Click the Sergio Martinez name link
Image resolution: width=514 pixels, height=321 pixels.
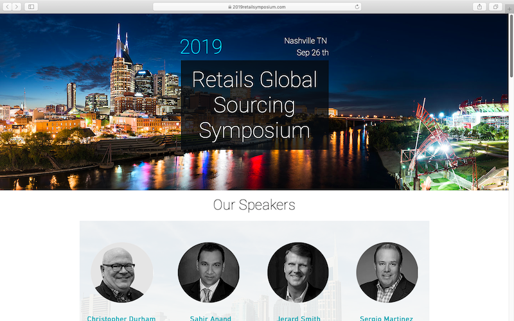[x=387, y=318]
